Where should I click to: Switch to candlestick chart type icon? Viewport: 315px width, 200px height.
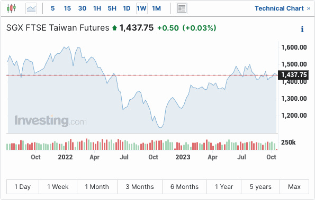pos(11,8)
